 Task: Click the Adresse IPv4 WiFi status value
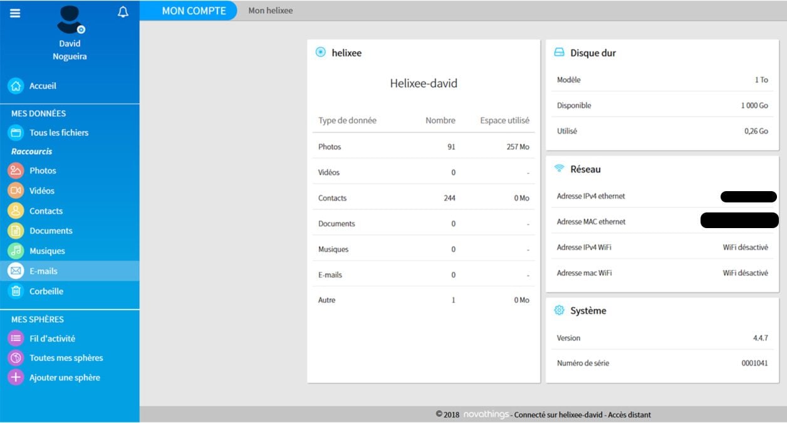(746, 248)
